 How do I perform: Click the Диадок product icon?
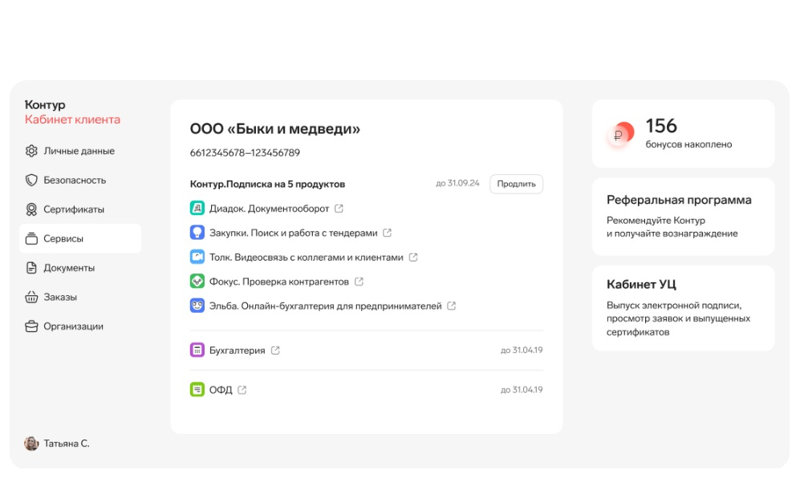click(x=197, y=208)
